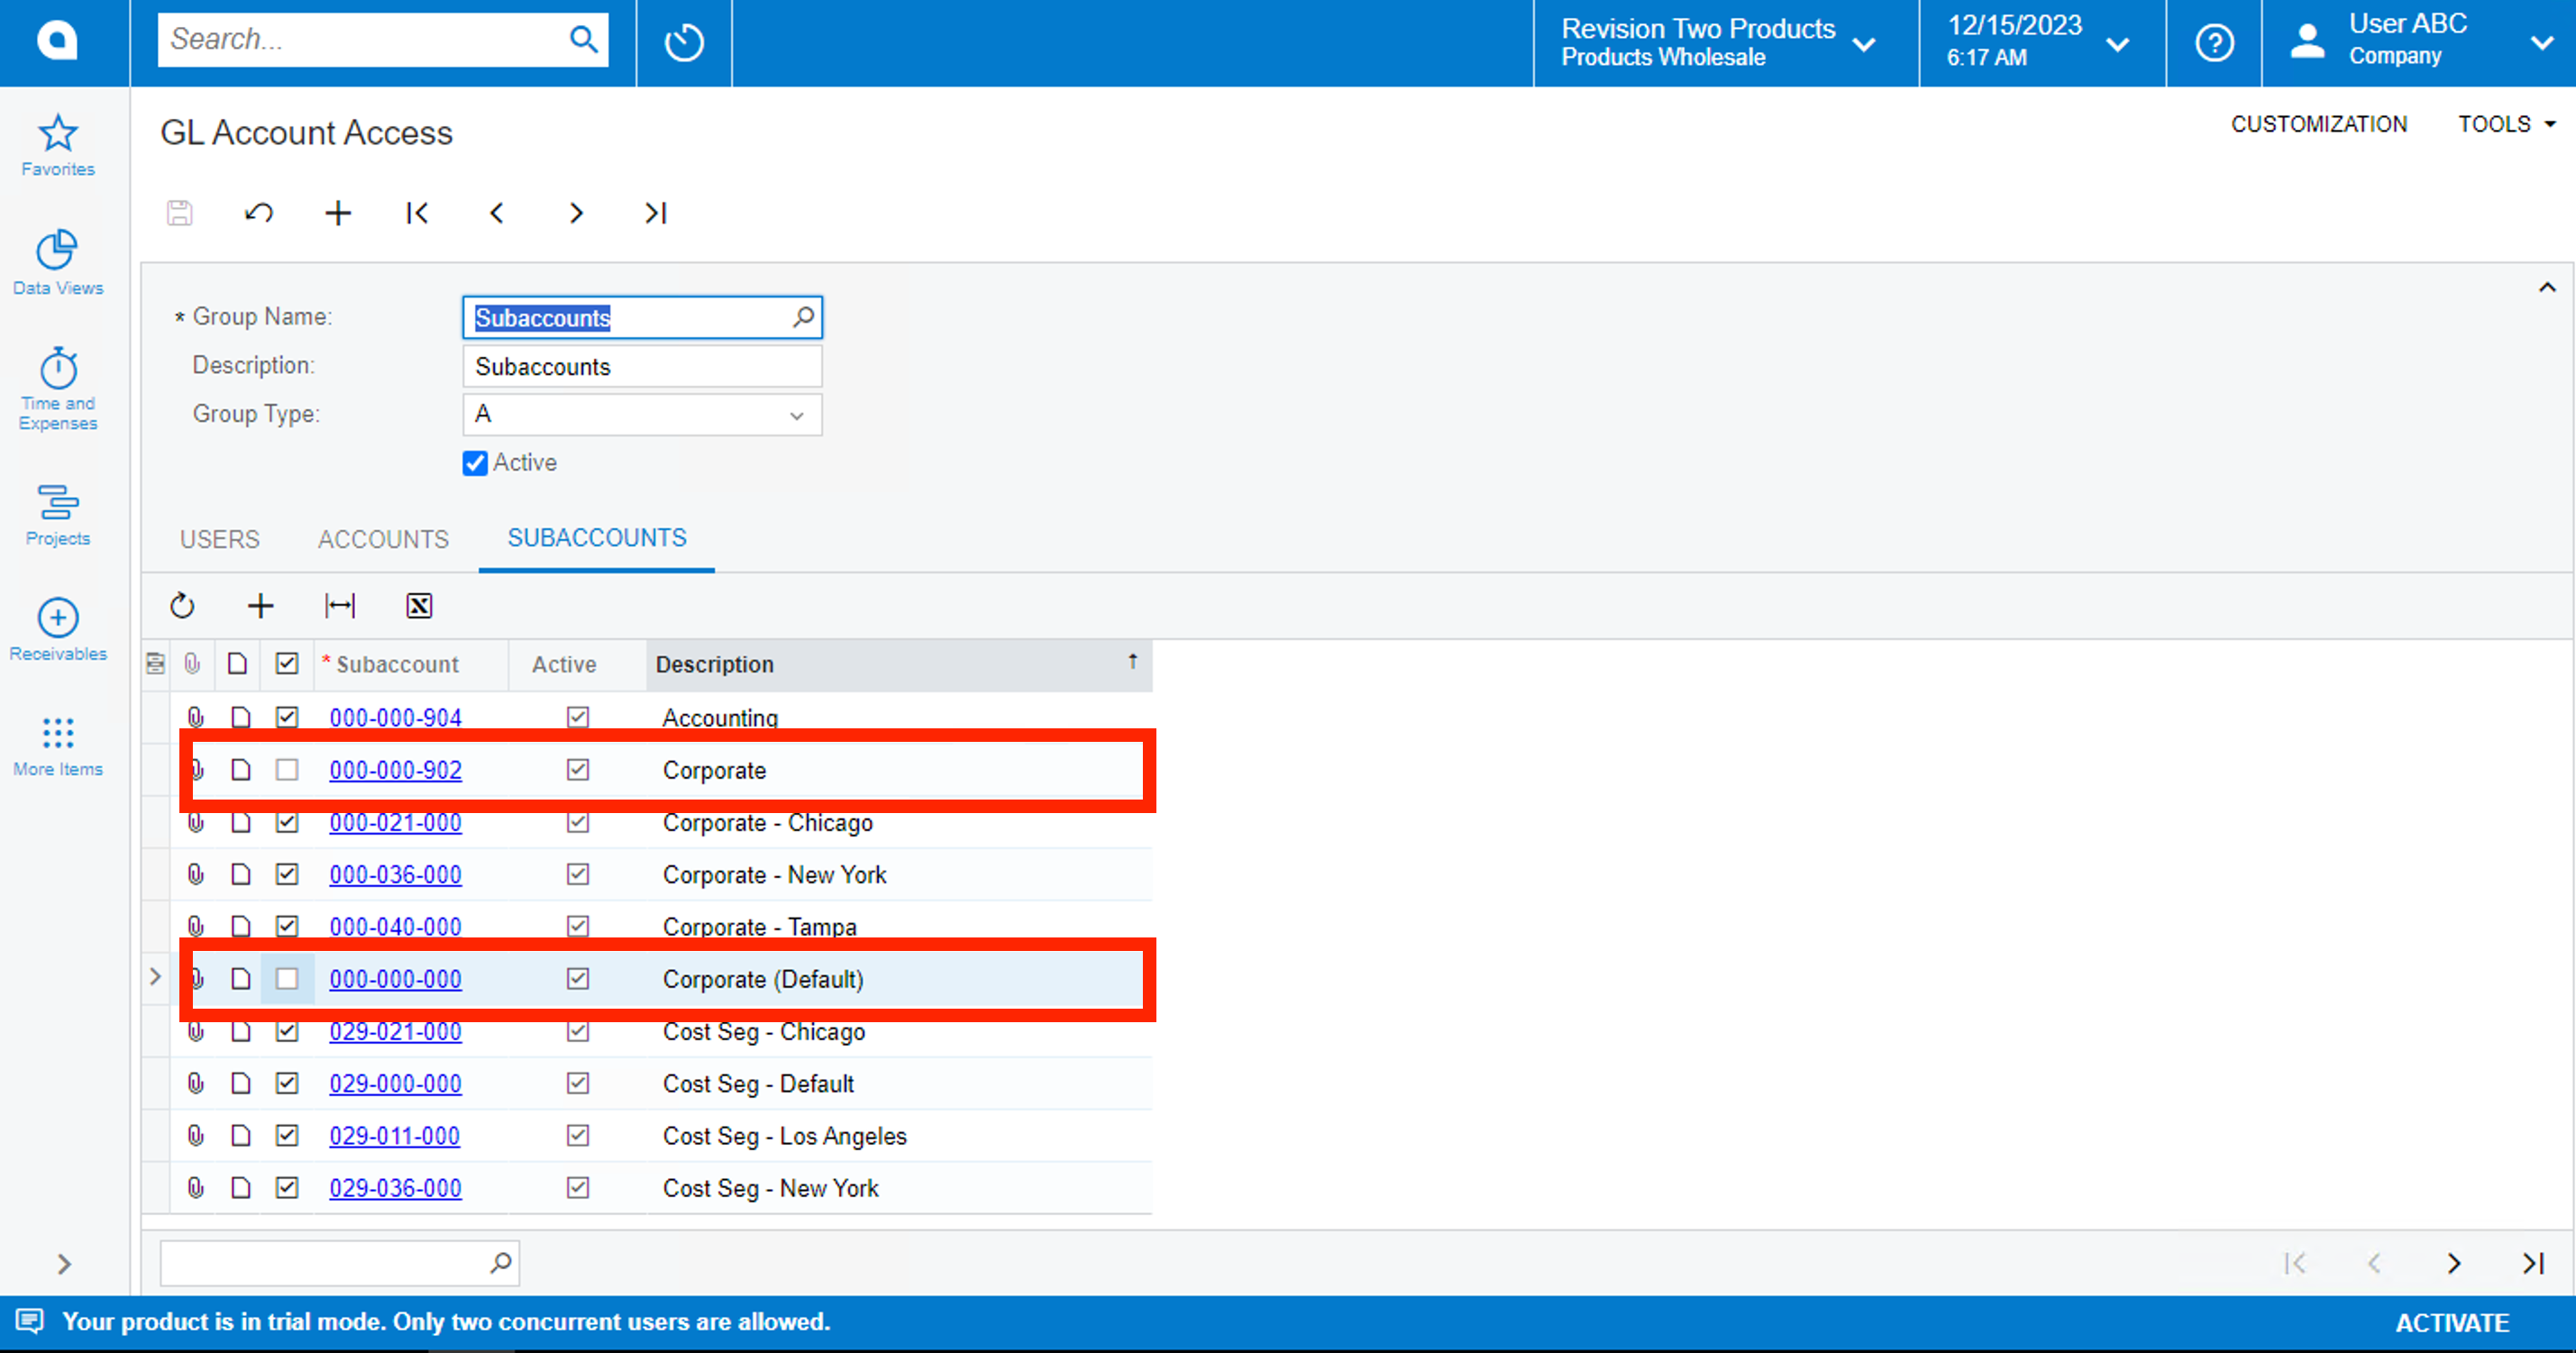Click attachment icon for Accounting row
2576x1353 pixels.
point(196,717)
